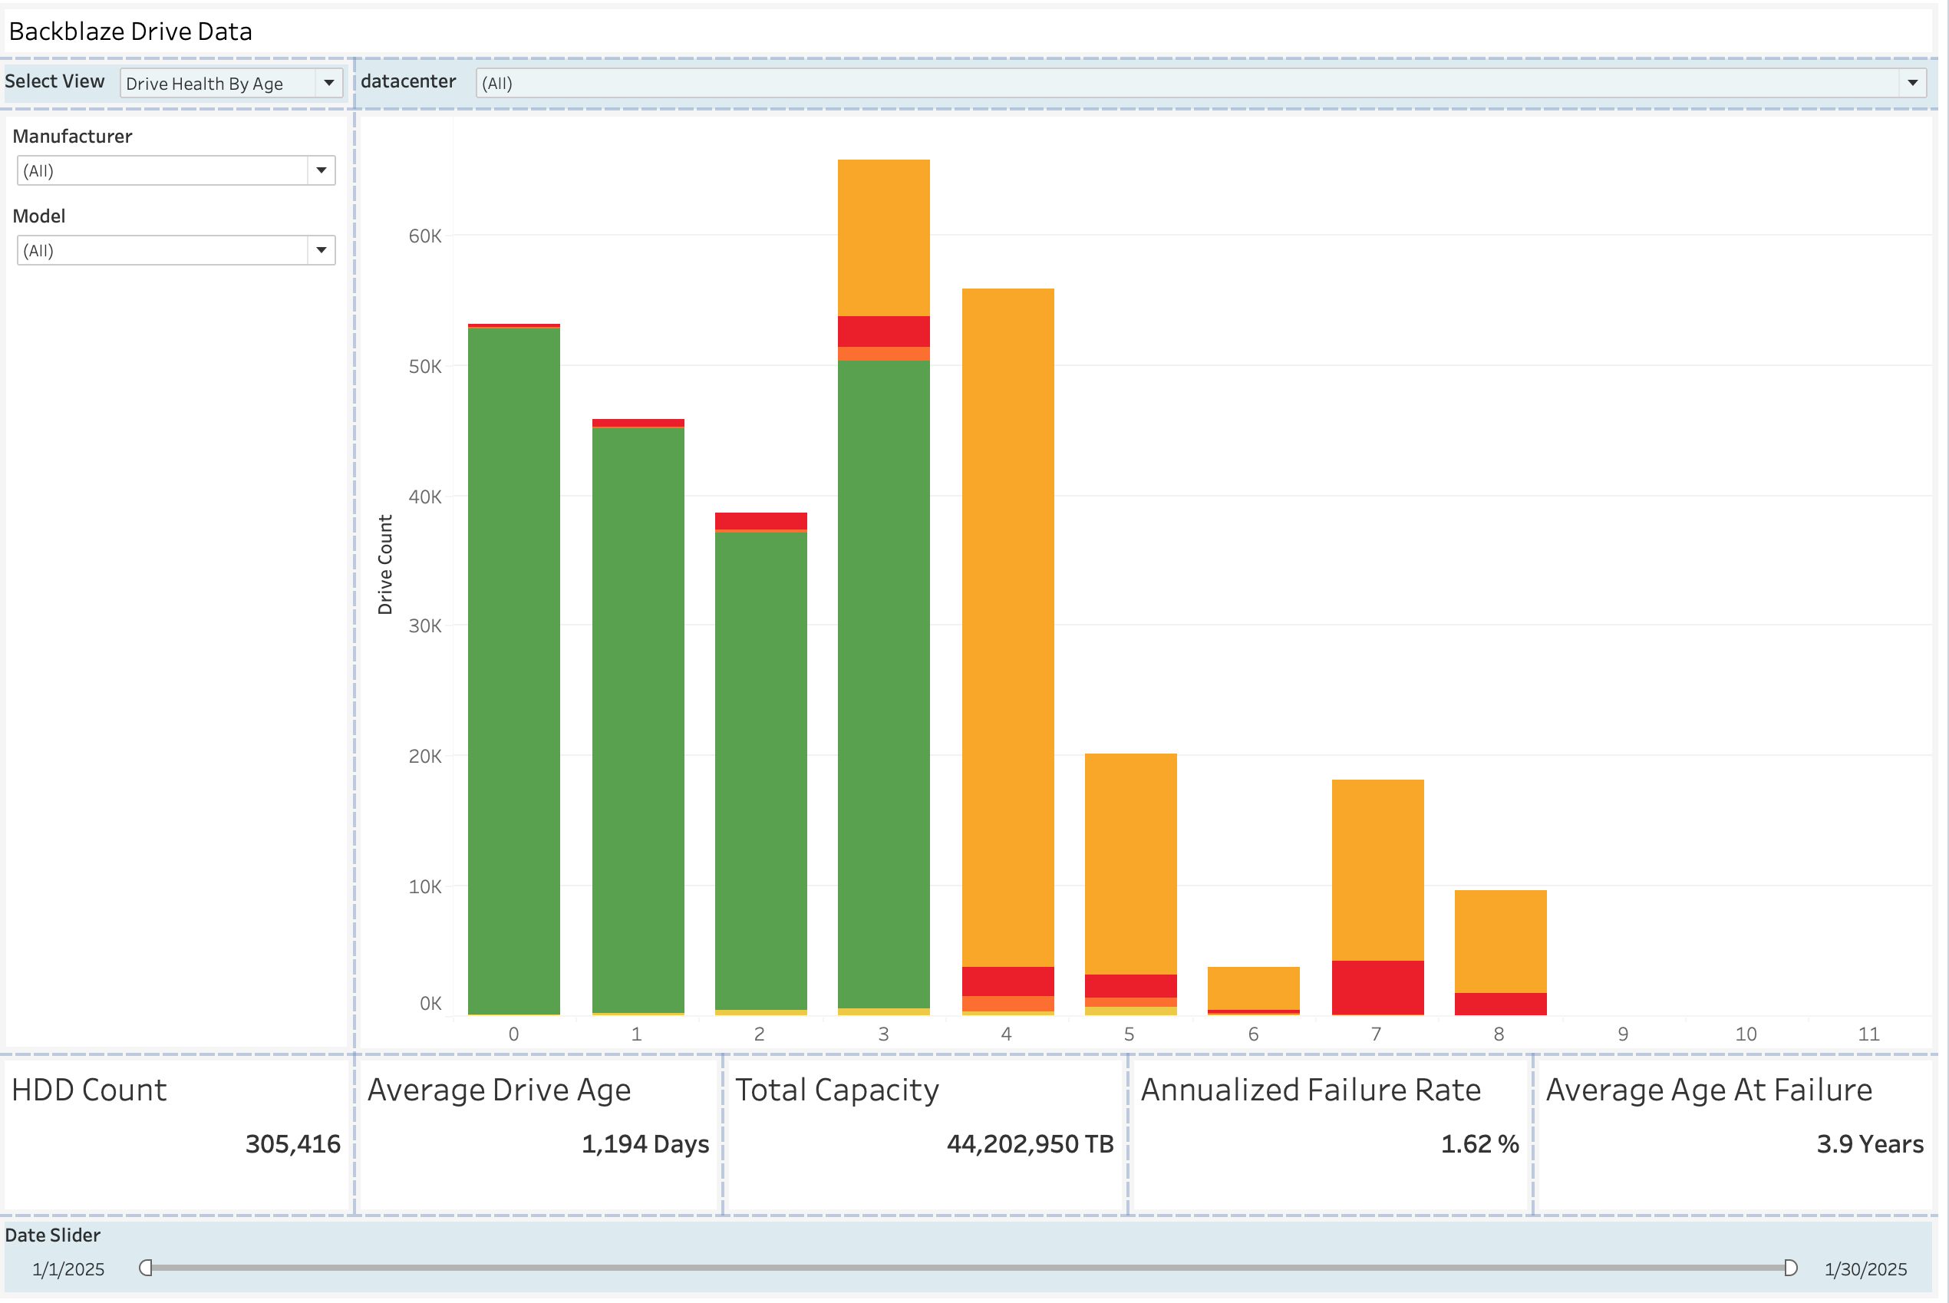Click the Date Slider left handle
1949x1303 pixels.
click(145, 1267)
